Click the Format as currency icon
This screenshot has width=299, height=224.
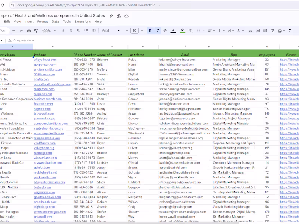62,31
